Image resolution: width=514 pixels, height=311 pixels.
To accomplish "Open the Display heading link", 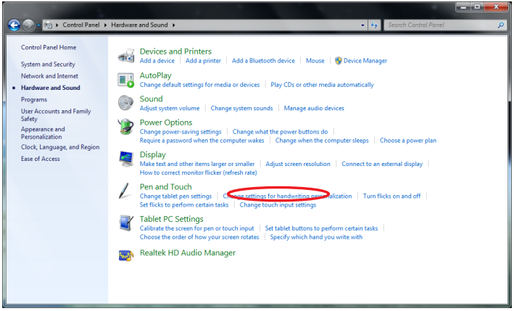I will (153, 154).
